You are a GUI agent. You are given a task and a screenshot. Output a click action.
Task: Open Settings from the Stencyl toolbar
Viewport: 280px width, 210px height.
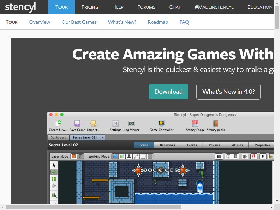tap(115, 124)
